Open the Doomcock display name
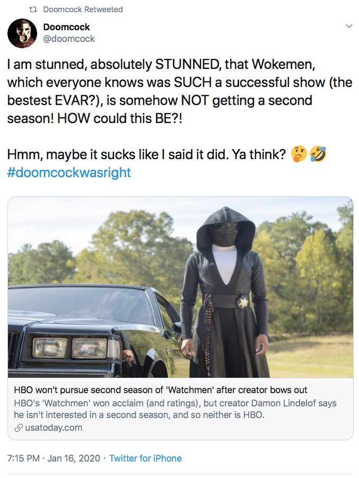The height and width of the screenshot is (478, 359). point(66,27)
